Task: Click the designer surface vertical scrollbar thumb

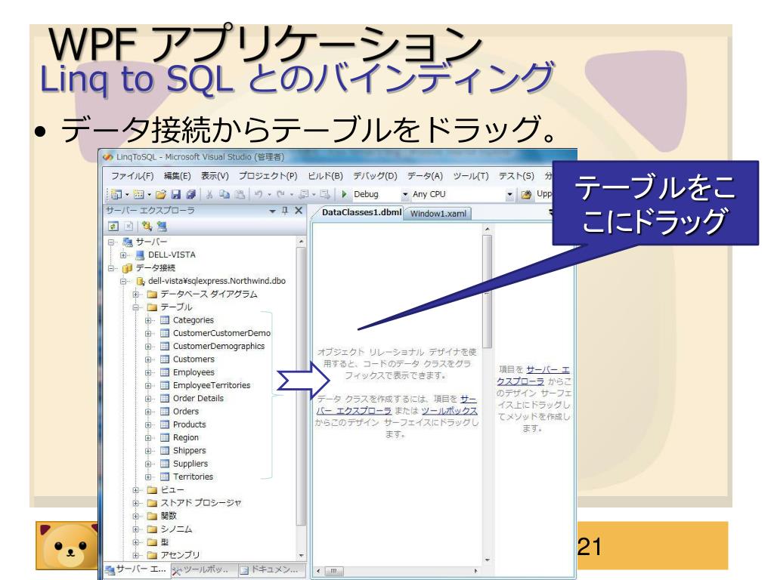Action: pos(488,291)
